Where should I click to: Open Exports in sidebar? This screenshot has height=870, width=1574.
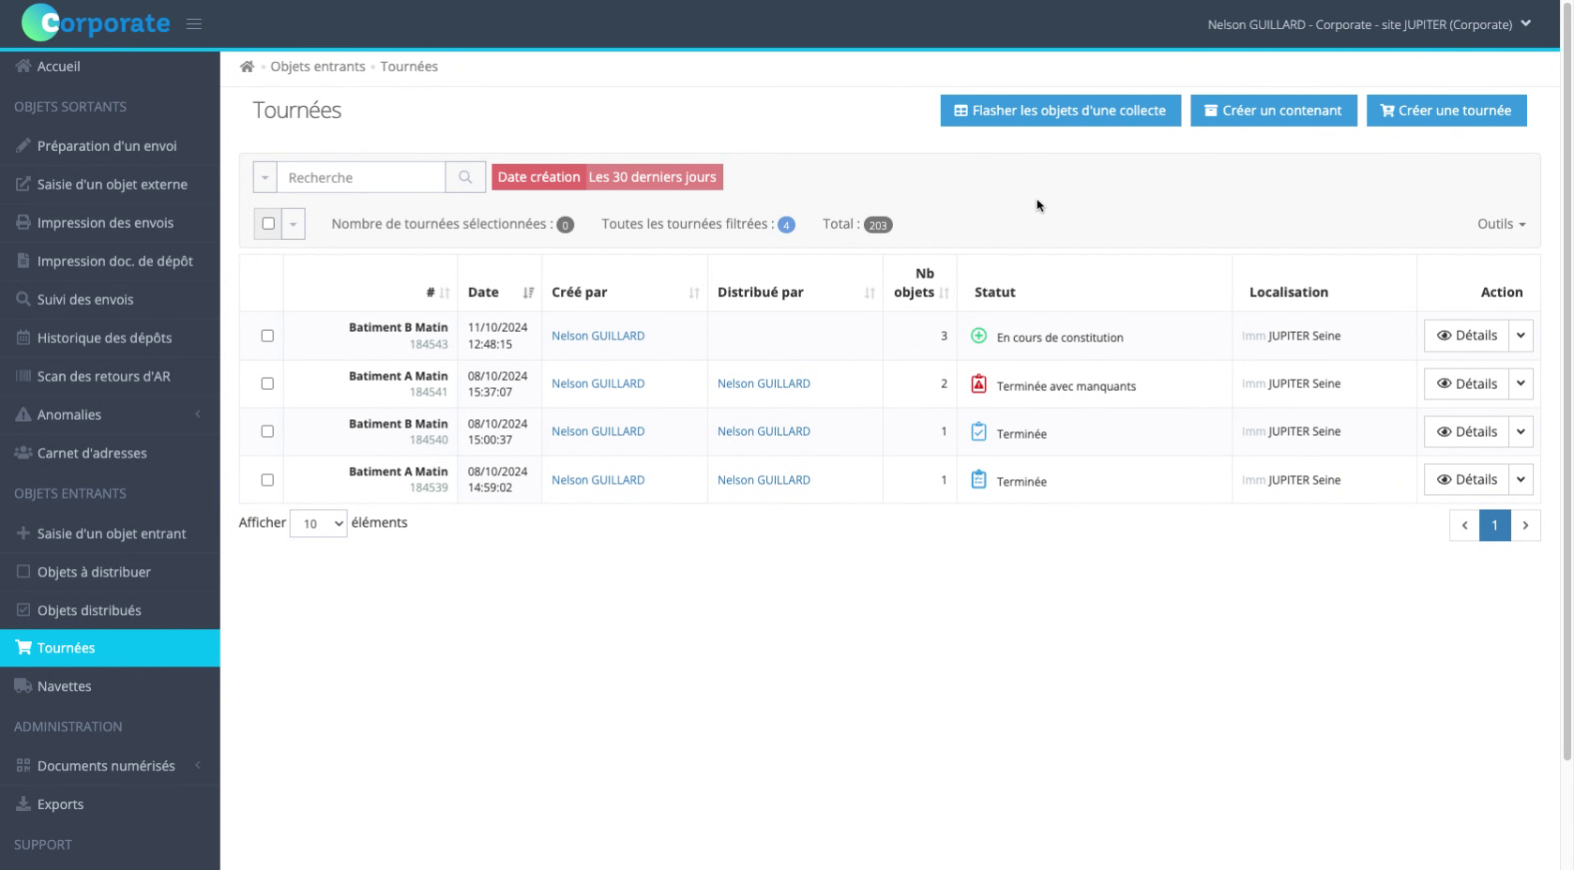click(x=110, y=804)
